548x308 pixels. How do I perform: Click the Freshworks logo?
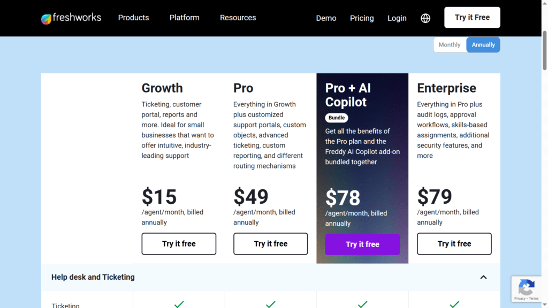coord(71,18)
